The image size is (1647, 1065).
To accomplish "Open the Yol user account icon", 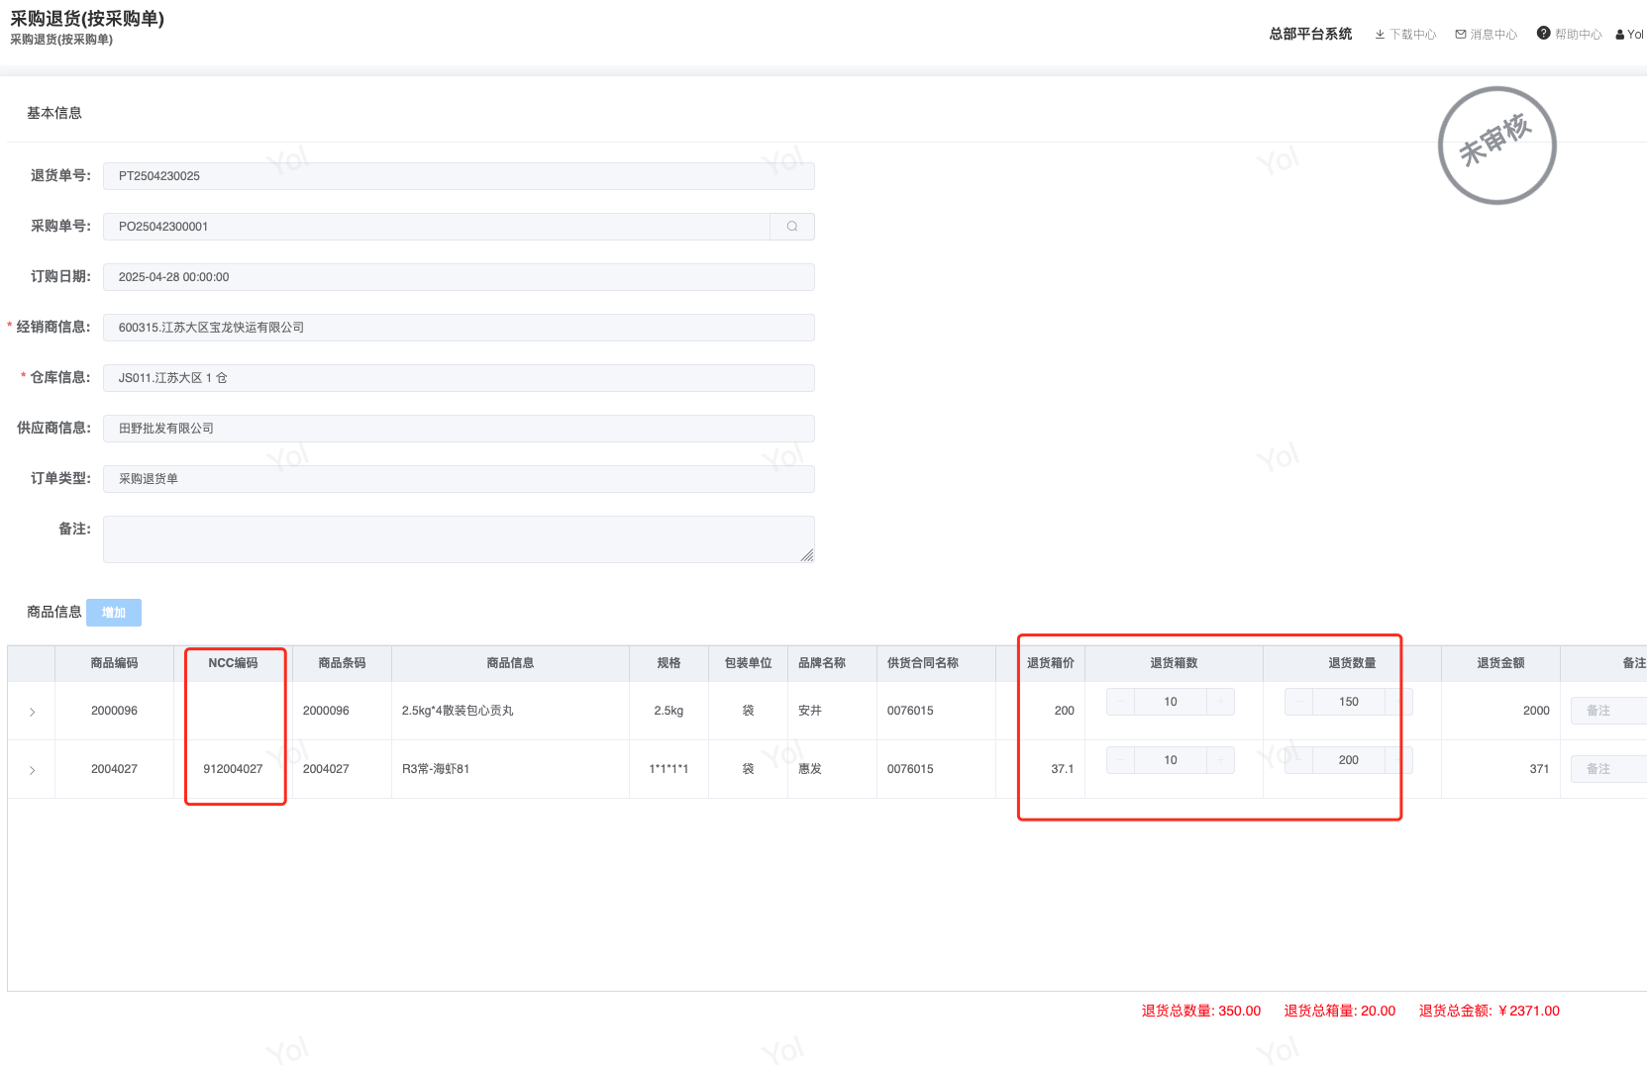I will pos(1620,35).
